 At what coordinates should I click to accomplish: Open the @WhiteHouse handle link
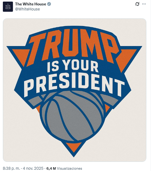click(x=27, y=9)
